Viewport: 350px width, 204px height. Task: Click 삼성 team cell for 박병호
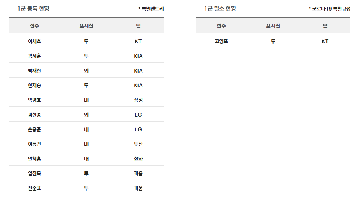pos(138,100)
